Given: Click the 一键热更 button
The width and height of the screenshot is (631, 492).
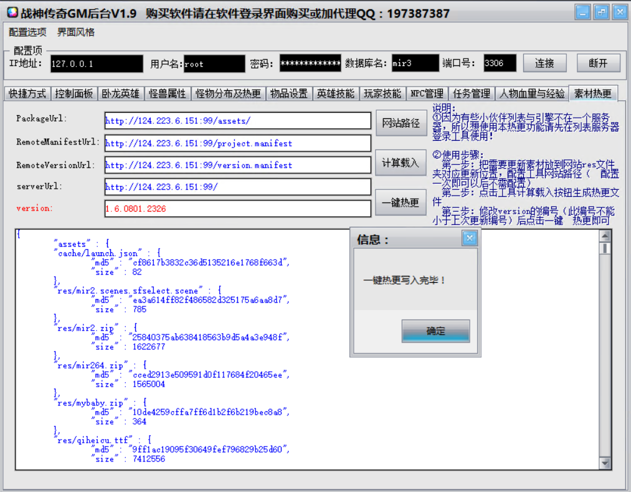Looking at the screenshot, I should click(400, 202).
